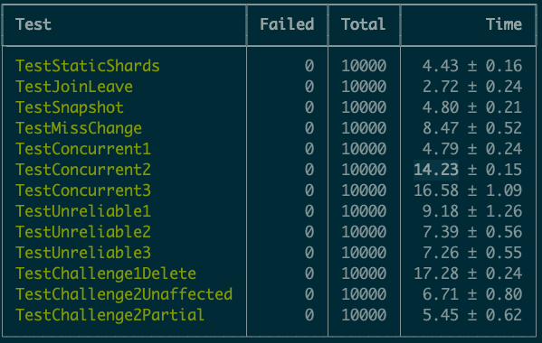The image size is (542, 343).
Task: Click the TestConcurrent2 test name
Action: (x=83, y=170)
